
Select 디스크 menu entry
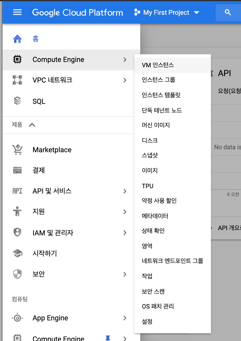[173, 140]
